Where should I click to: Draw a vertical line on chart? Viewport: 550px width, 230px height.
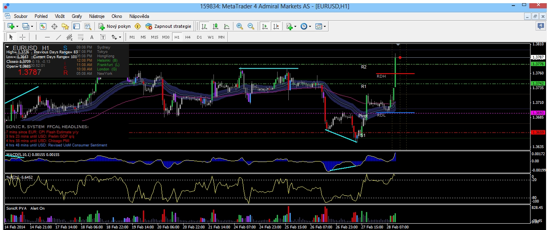36,37
